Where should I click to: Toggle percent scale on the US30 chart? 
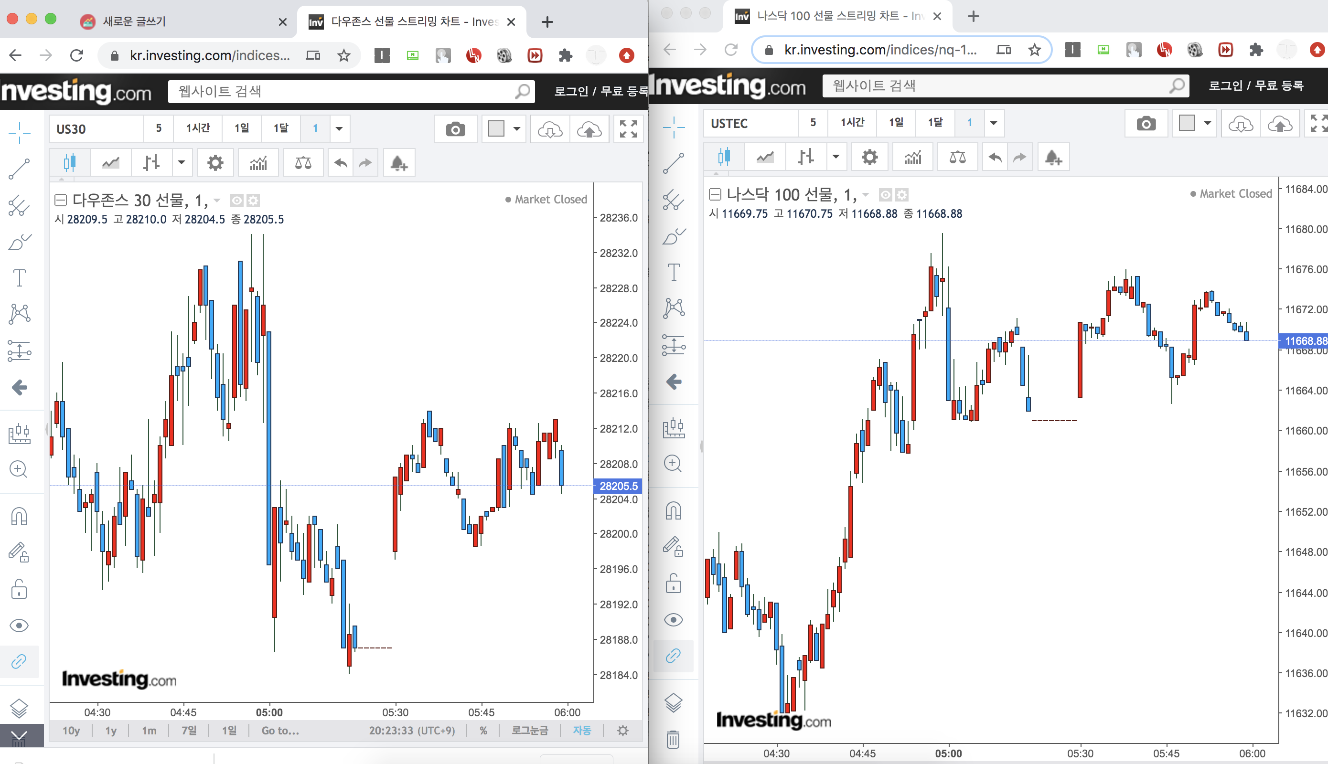point(483,731)
